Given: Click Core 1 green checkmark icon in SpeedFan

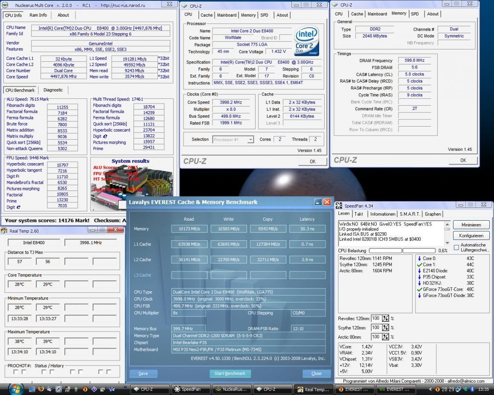Looking at the screenshot, I should coord(419,265).
